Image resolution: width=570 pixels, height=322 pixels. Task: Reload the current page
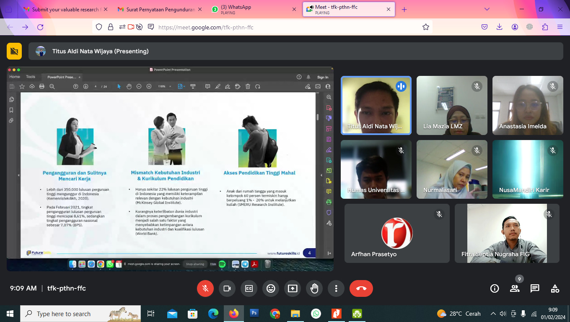tap(40, 27)
